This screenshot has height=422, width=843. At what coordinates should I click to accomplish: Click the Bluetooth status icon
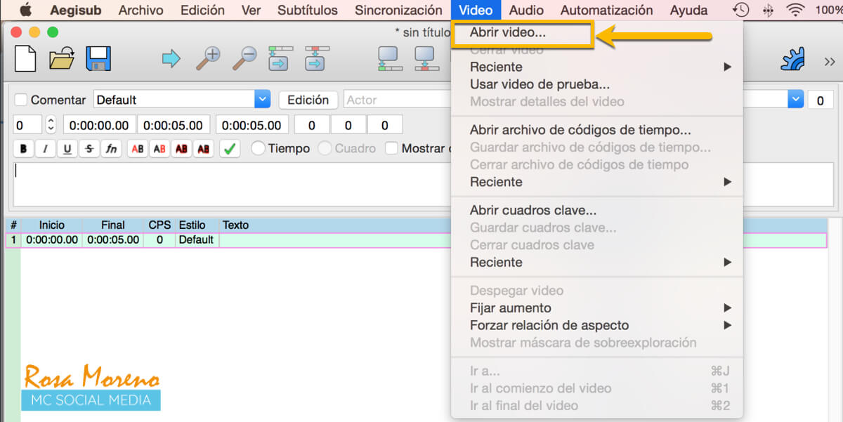coord(768,10)
